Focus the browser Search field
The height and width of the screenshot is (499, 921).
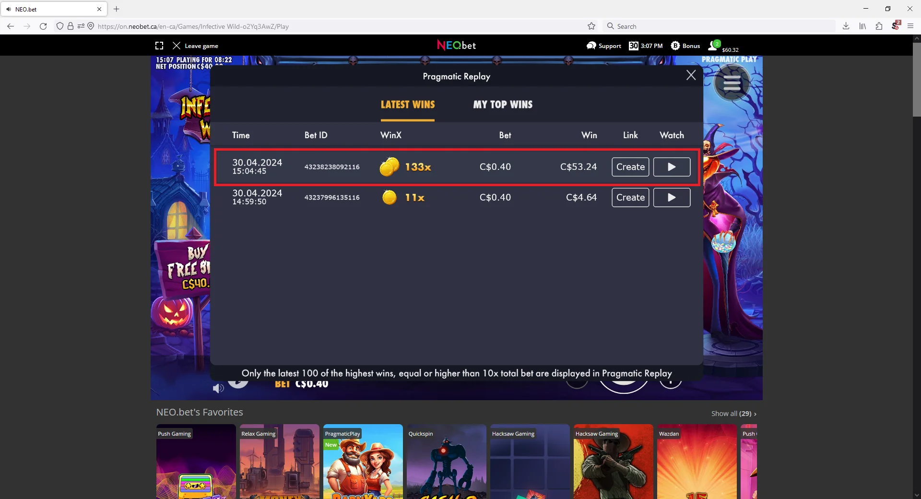[719, 26]
